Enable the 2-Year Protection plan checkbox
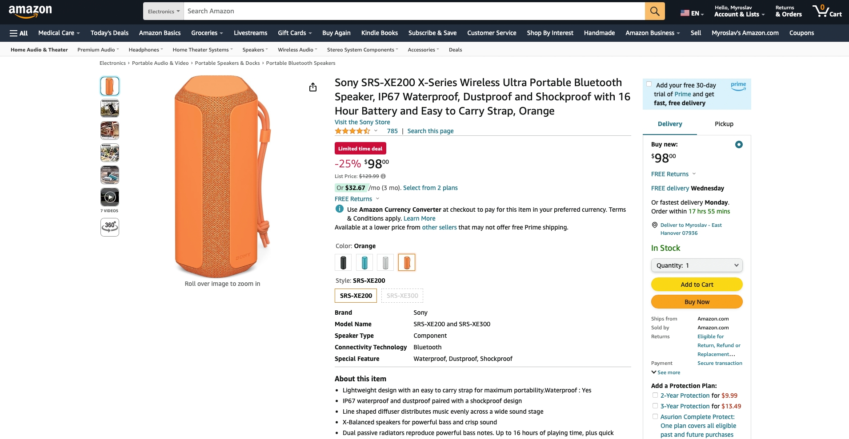This screenshot has height=439, width=849. coord(655,395)
